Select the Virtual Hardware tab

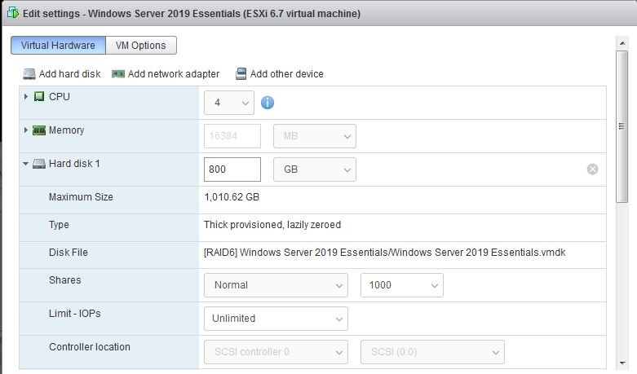(58, 46)
